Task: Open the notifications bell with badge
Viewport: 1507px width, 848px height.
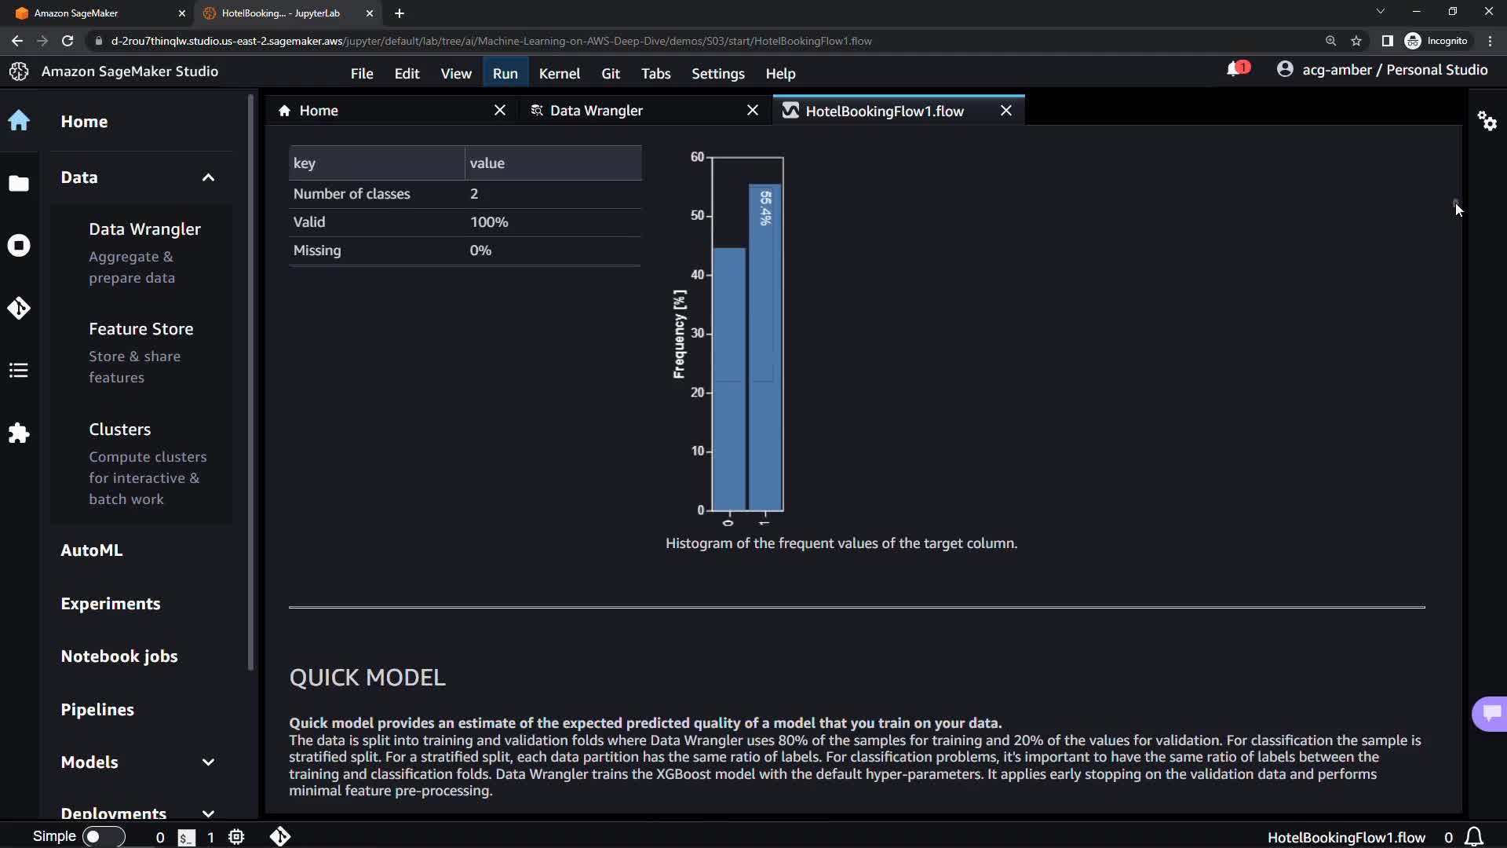Action: (1236, 70)
